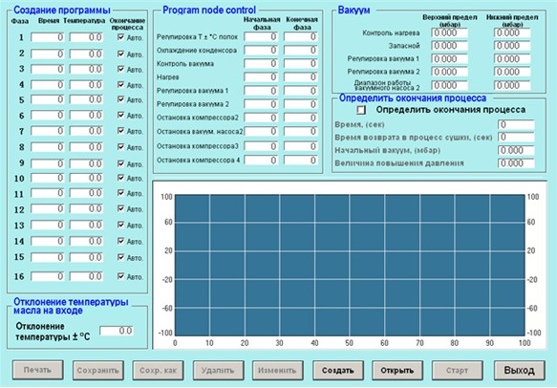Toggle Авто checkbox for phase 8
This screenshot has width=557, height=388.
click(x=120, y=147)
